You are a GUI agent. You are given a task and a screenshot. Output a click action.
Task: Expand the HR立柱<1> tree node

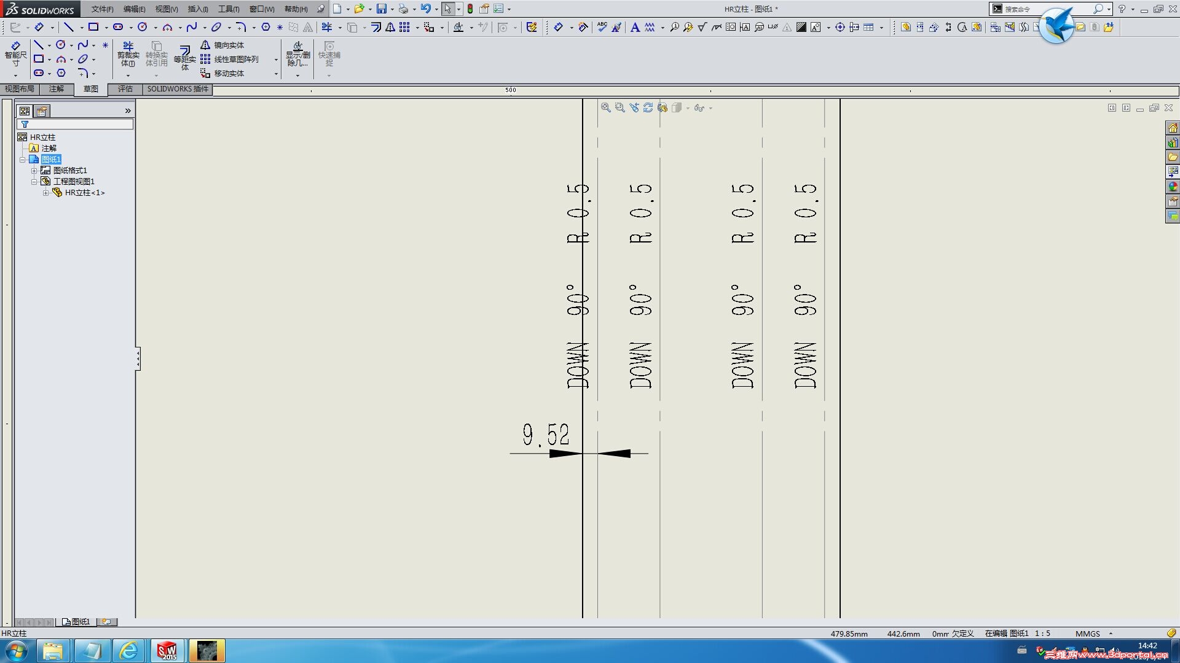[46, 193]
